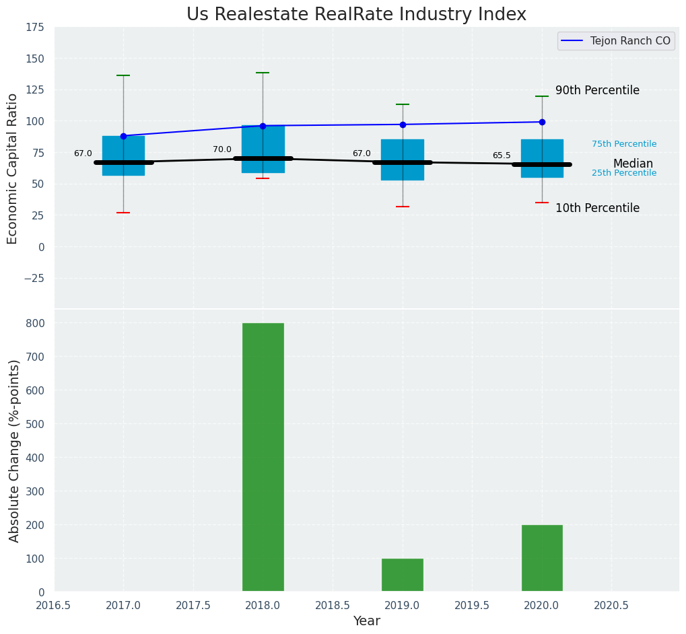This screenshot has width=686, height=634.
Task: Click the 10th Percentile annotation
Action: (x=597, y=208)
